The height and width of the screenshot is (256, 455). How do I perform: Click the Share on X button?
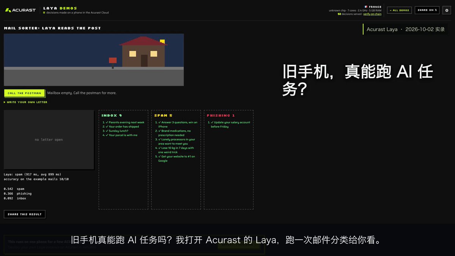click(427, 10)
